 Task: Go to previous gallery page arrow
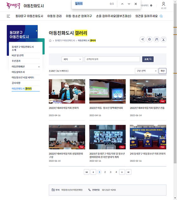93,172
